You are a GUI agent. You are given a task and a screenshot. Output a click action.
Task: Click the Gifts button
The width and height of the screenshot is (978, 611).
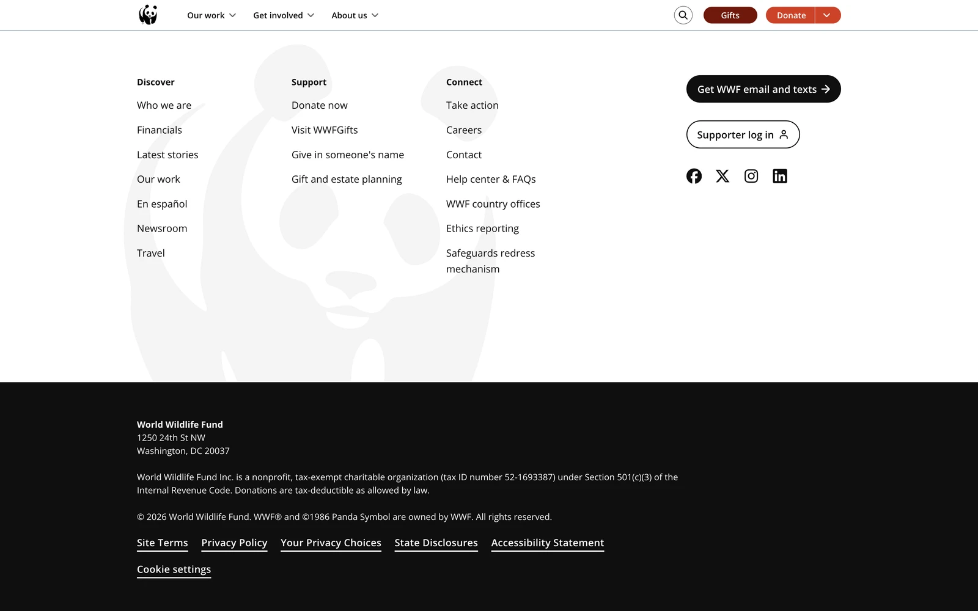[x=730, y=15]
